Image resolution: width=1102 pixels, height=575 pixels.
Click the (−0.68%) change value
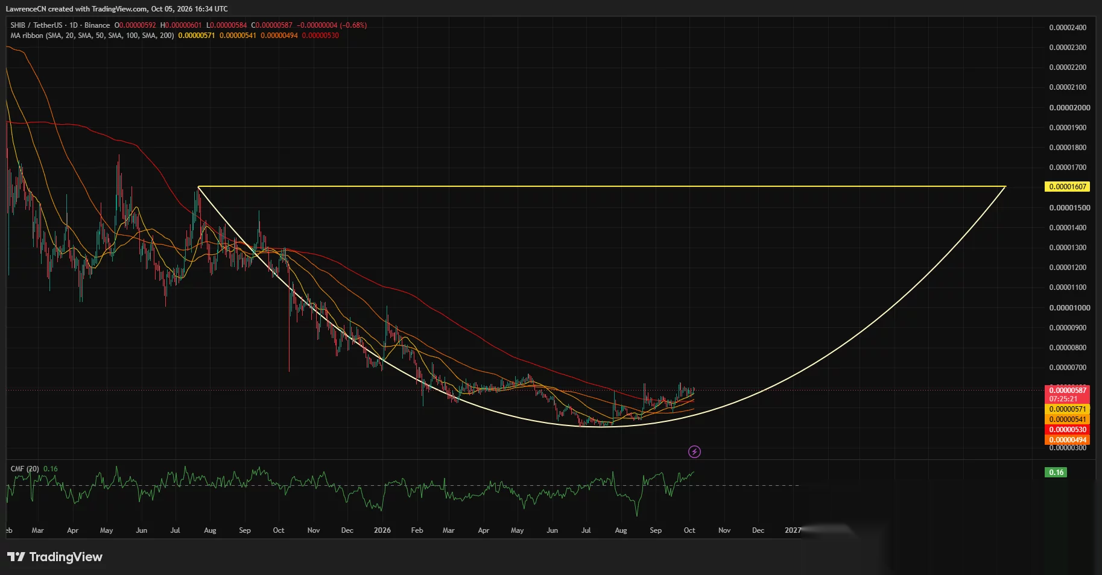tap(353, 25)
